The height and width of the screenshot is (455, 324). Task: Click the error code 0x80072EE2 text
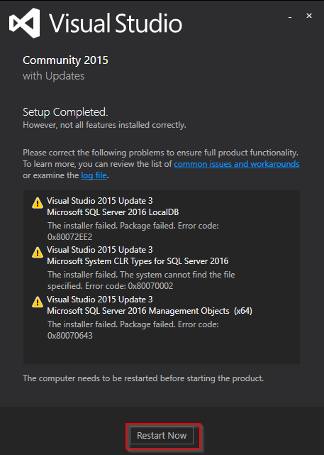(x=70, y=237)
